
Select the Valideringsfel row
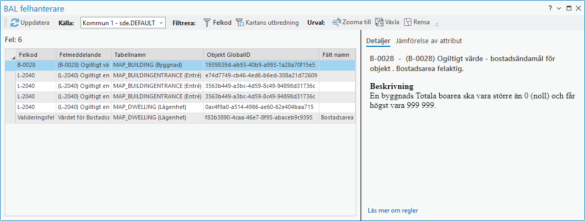(x=35, y=118)
